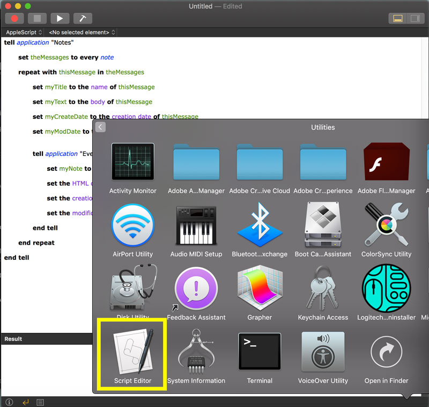Open the Adobe Cr...perience folder
This screenshot has height=407, width=429.
(323, 168)
